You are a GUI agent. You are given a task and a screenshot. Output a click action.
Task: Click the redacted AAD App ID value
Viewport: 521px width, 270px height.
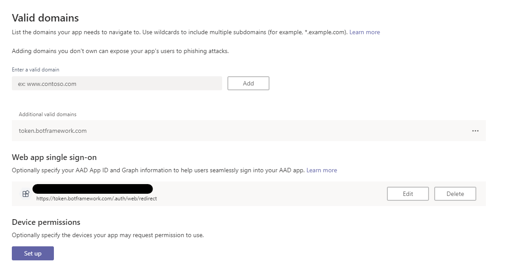click(92, 188)
